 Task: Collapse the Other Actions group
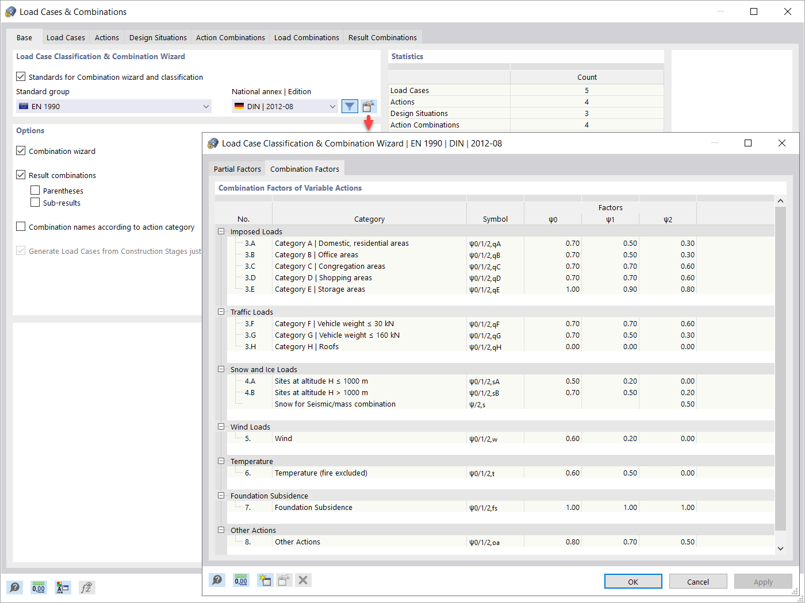[221, 530]
